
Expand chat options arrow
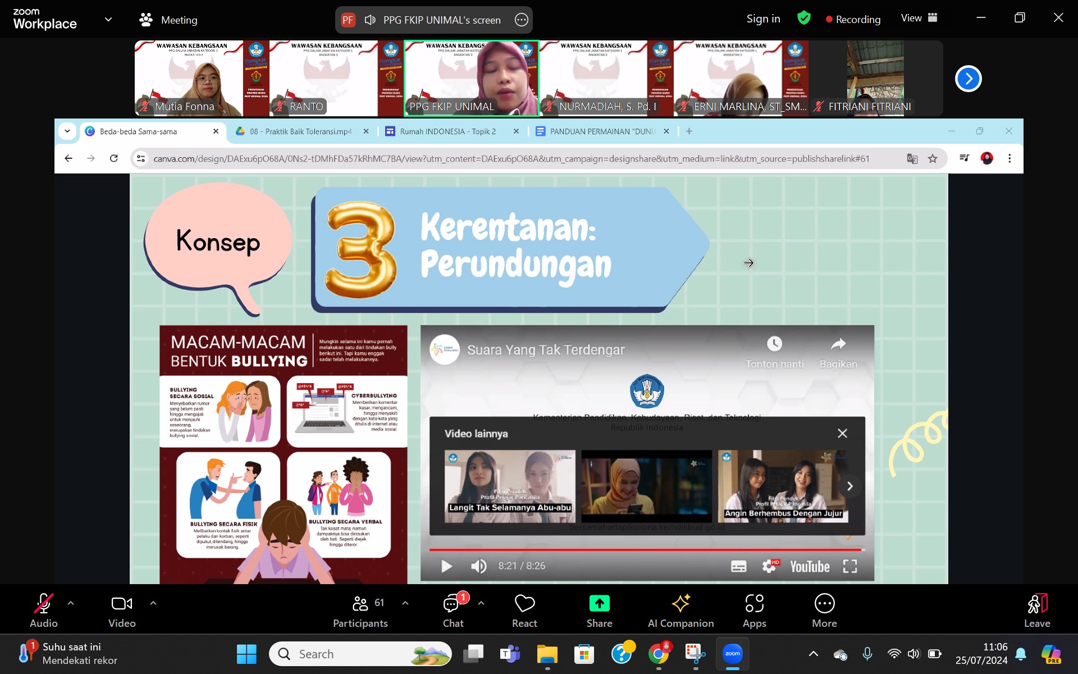pyautogui.click(x=481, y=603)
